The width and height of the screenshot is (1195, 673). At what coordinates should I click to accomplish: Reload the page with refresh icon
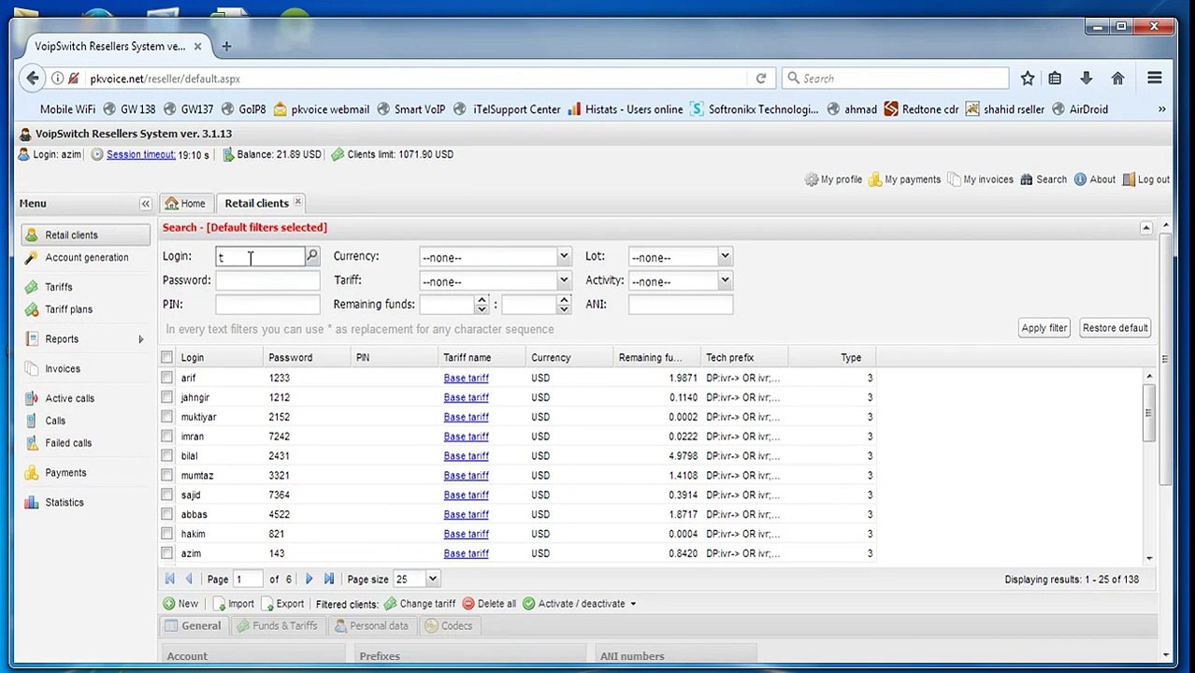[x=761, y=79]
